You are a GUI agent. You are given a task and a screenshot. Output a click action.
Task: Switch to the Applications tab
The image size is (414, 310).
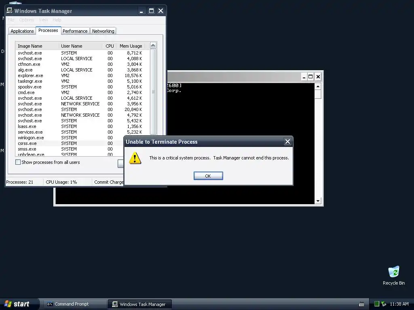(x=22, y=31)
